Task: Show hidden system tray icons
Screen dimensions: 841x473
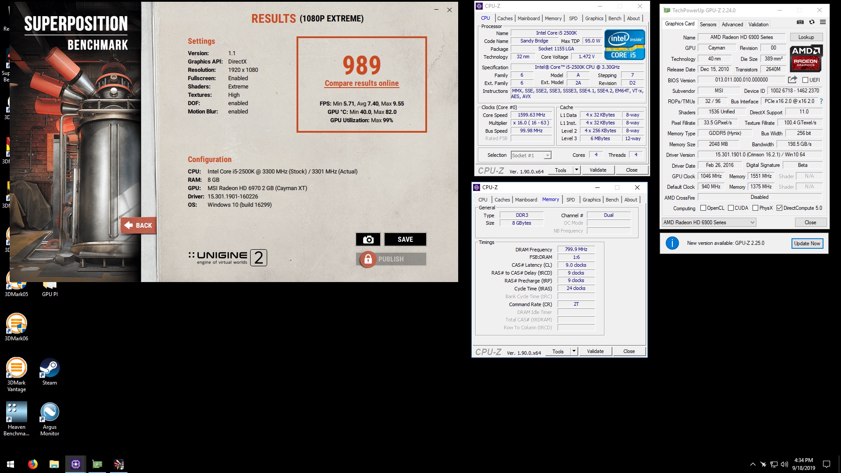Action: 753,464
